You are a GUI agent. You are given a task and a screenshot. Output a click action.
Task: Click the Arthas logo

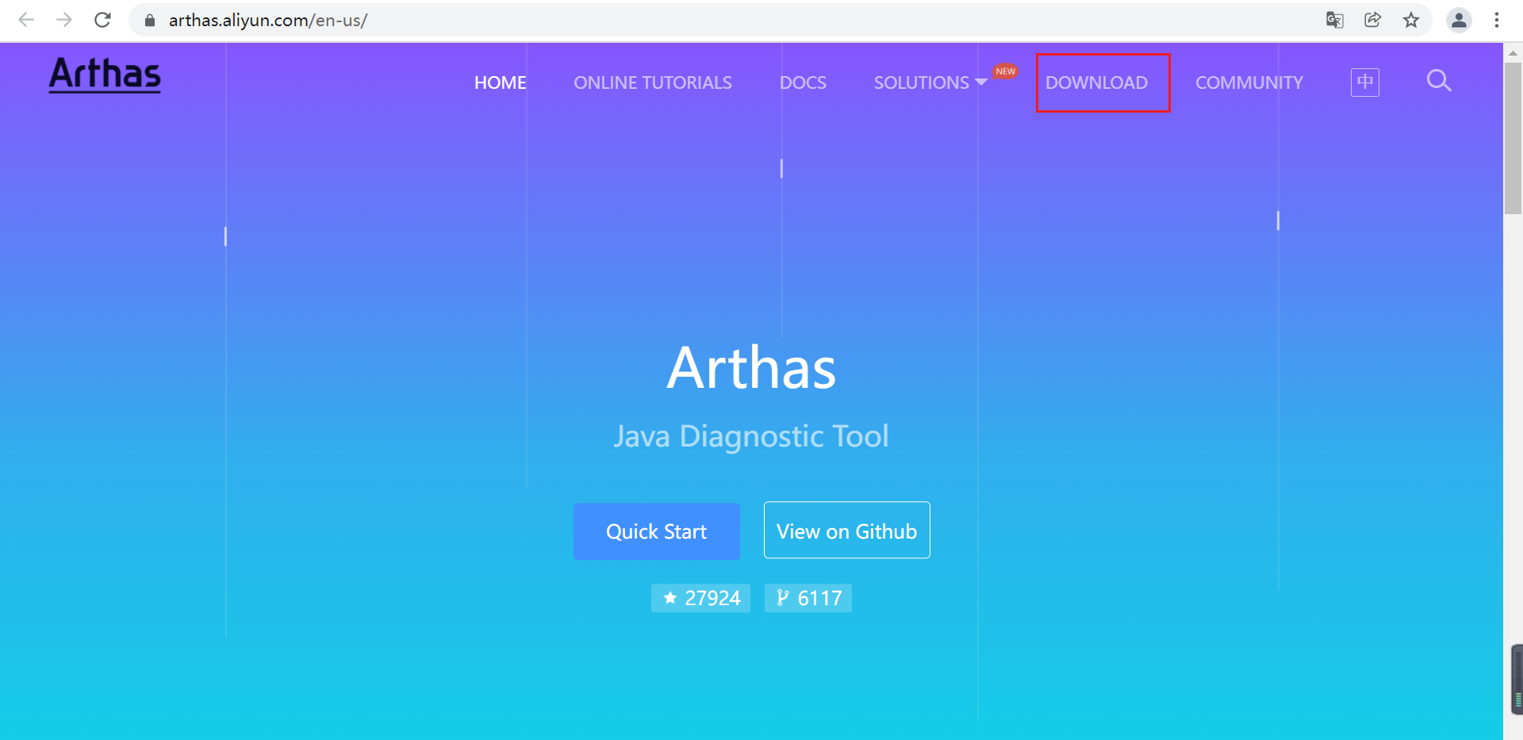[x=104, y=74]
